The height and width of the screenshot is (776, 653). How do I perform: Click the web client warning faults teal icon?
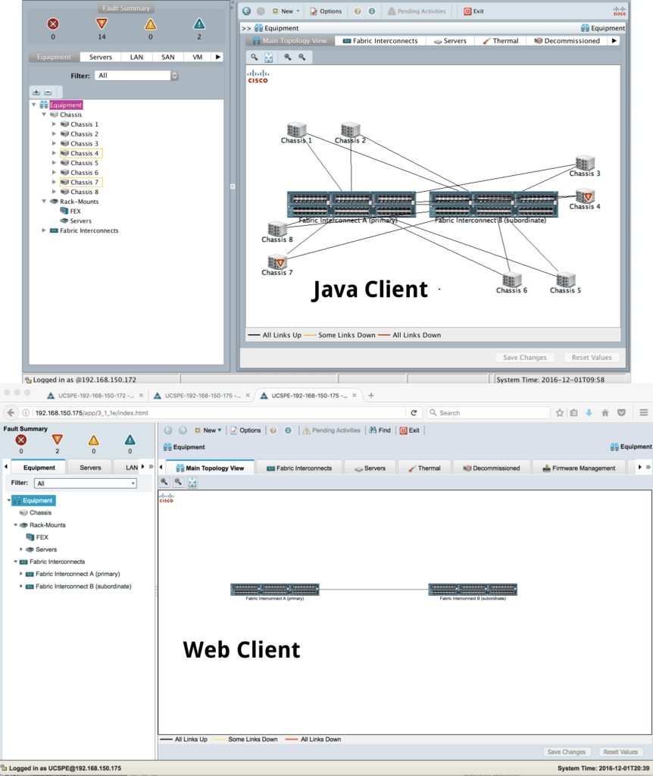click(x=130, y=440)
